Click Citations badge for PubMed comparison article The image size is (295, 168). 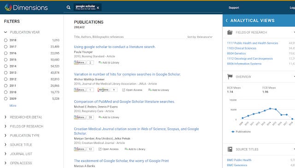point(84,117)
